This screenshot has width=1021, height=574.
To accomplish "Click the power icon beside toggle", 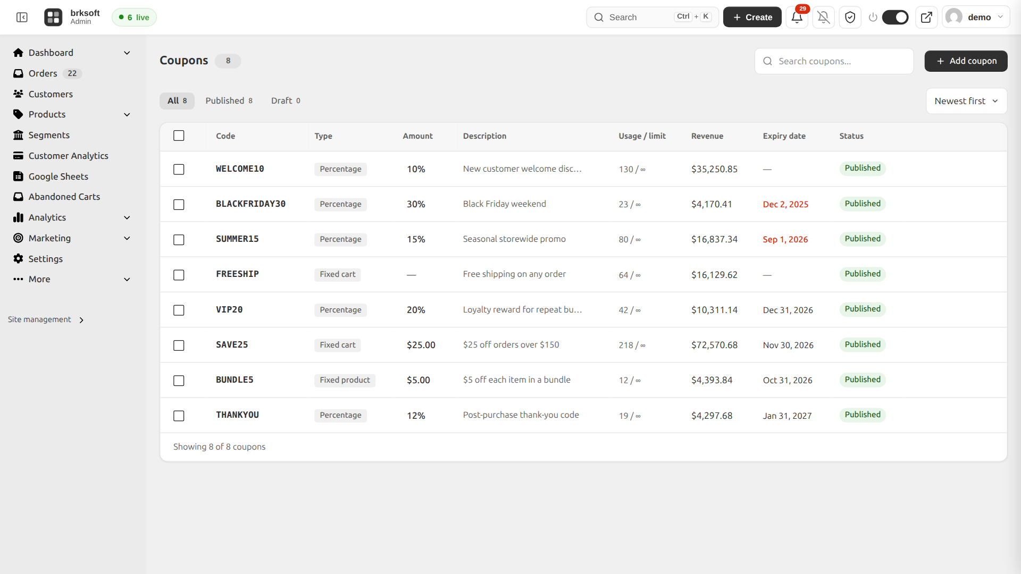I will 873,18.
